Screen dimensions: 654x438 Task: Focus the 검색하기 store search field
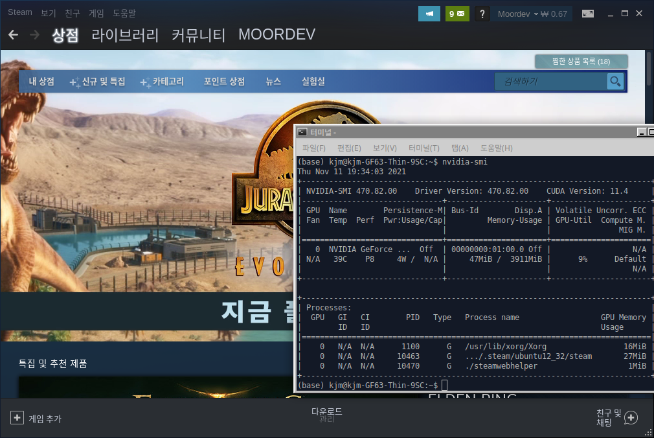click(550, 81)
